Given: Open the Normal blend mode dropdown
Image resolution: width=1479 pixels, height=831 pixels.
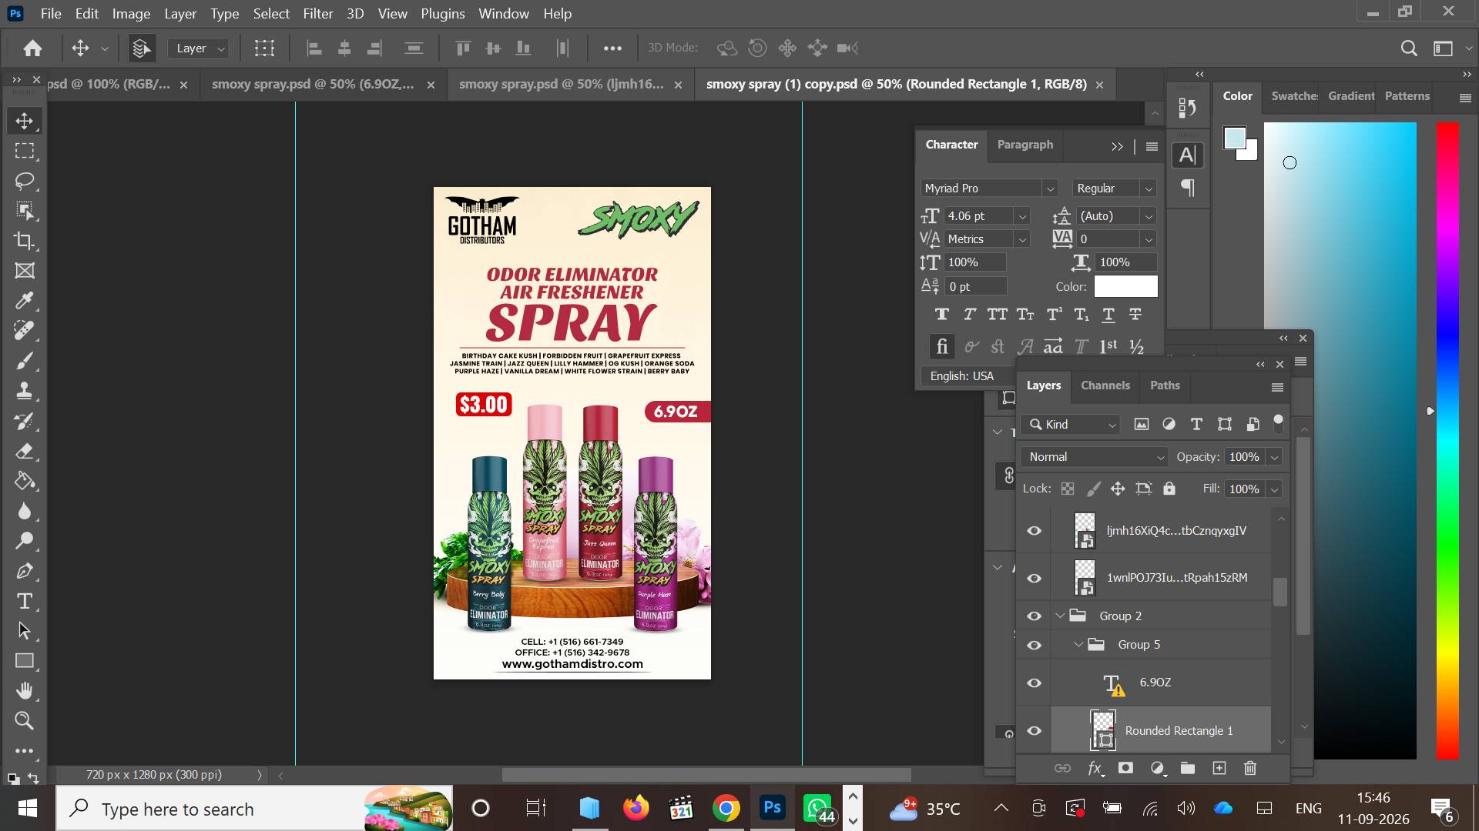Looking at the screenshot, I should tap(1095, 457).
